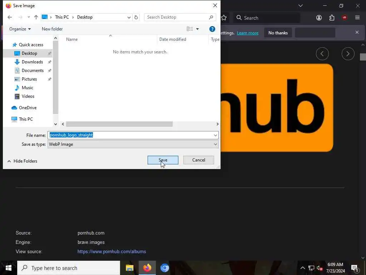This screenshot has height=275, width=366.
Task: Click Desktop in address breadcrumb
Action: click(x=85, y=17)
